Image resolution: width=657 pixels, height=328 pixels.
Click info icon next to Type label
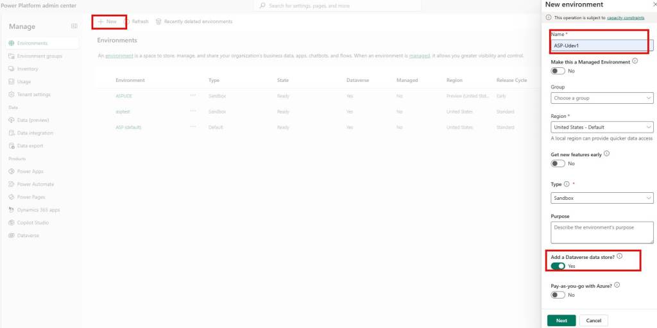pyautogui.click(x=567, y=184)
